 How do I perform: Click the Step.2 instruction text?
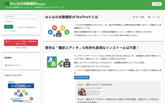[118, 101]
